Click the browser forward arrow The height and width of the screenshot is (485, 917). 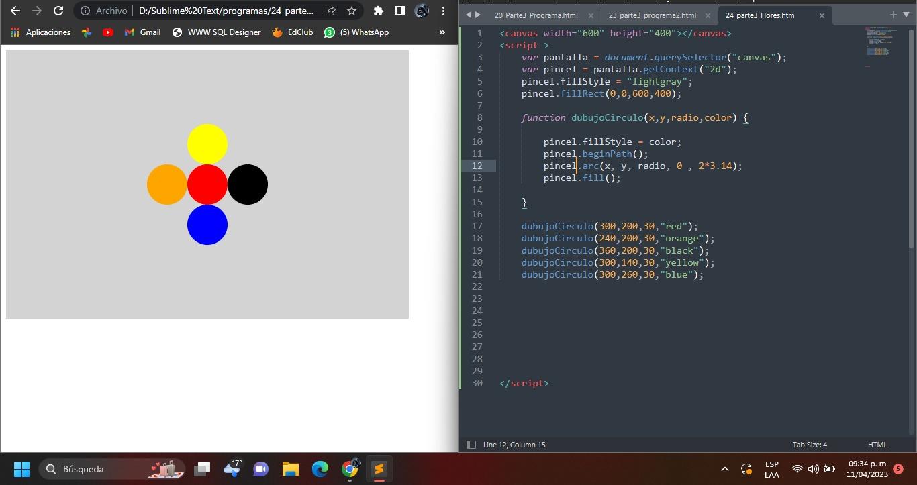click(x=37, y=11)
